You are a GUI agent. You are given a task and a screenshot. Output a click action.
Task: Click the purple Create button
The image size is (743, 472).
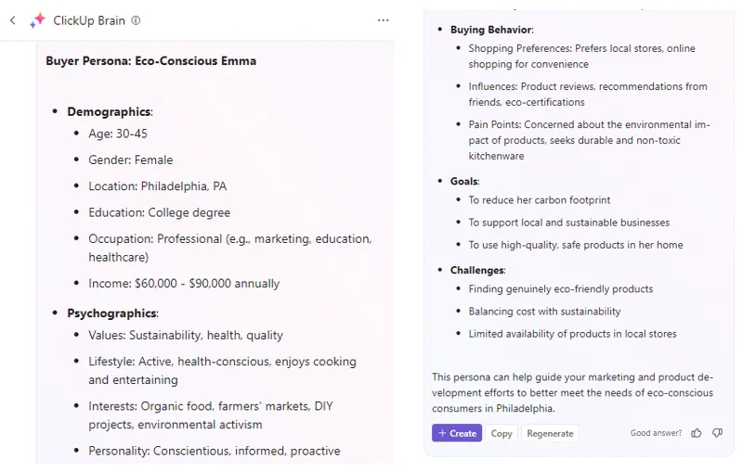point(457,433)
